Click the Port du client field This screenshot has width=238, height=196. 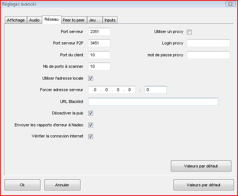(99, 55)
